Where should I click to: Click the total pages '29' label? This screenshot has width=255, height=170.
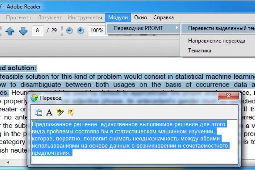coord(54,30)
